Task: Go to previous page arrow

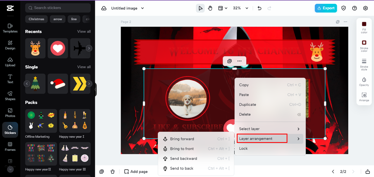Action: click(x=333, y=172)
